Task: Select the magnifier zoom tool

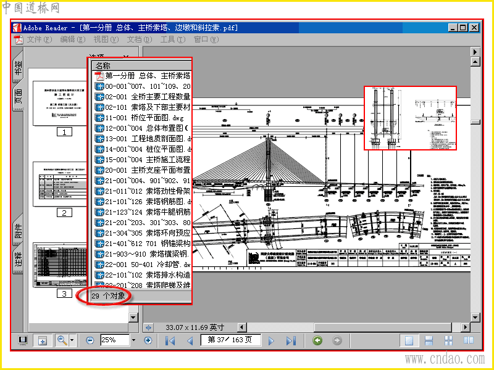Action: click(62, 340)
